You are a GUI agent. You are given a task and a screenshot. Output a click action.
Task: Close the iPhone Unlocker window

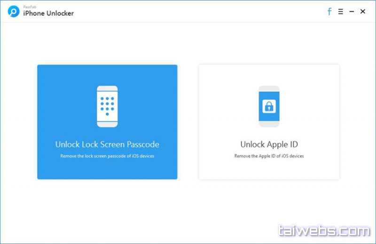pyautogui.click(x=363, y=12)
